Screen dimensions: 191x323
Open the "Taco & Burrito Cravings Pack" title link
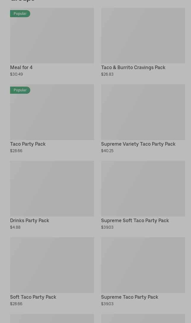tap(133, 68)
